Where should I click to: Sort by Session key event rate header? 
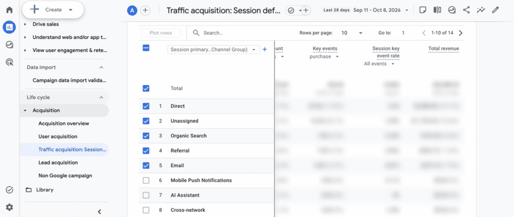click(386, 52)
